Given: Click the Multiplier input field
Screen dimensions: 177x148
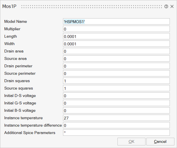Looking at the screenshot, I should click(116, 29).
